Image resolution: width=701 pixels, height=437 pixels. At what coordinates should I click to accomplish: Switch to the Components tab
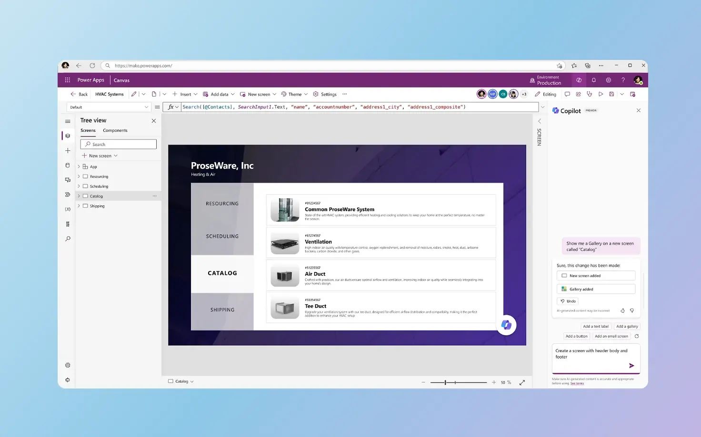[115, 130]
